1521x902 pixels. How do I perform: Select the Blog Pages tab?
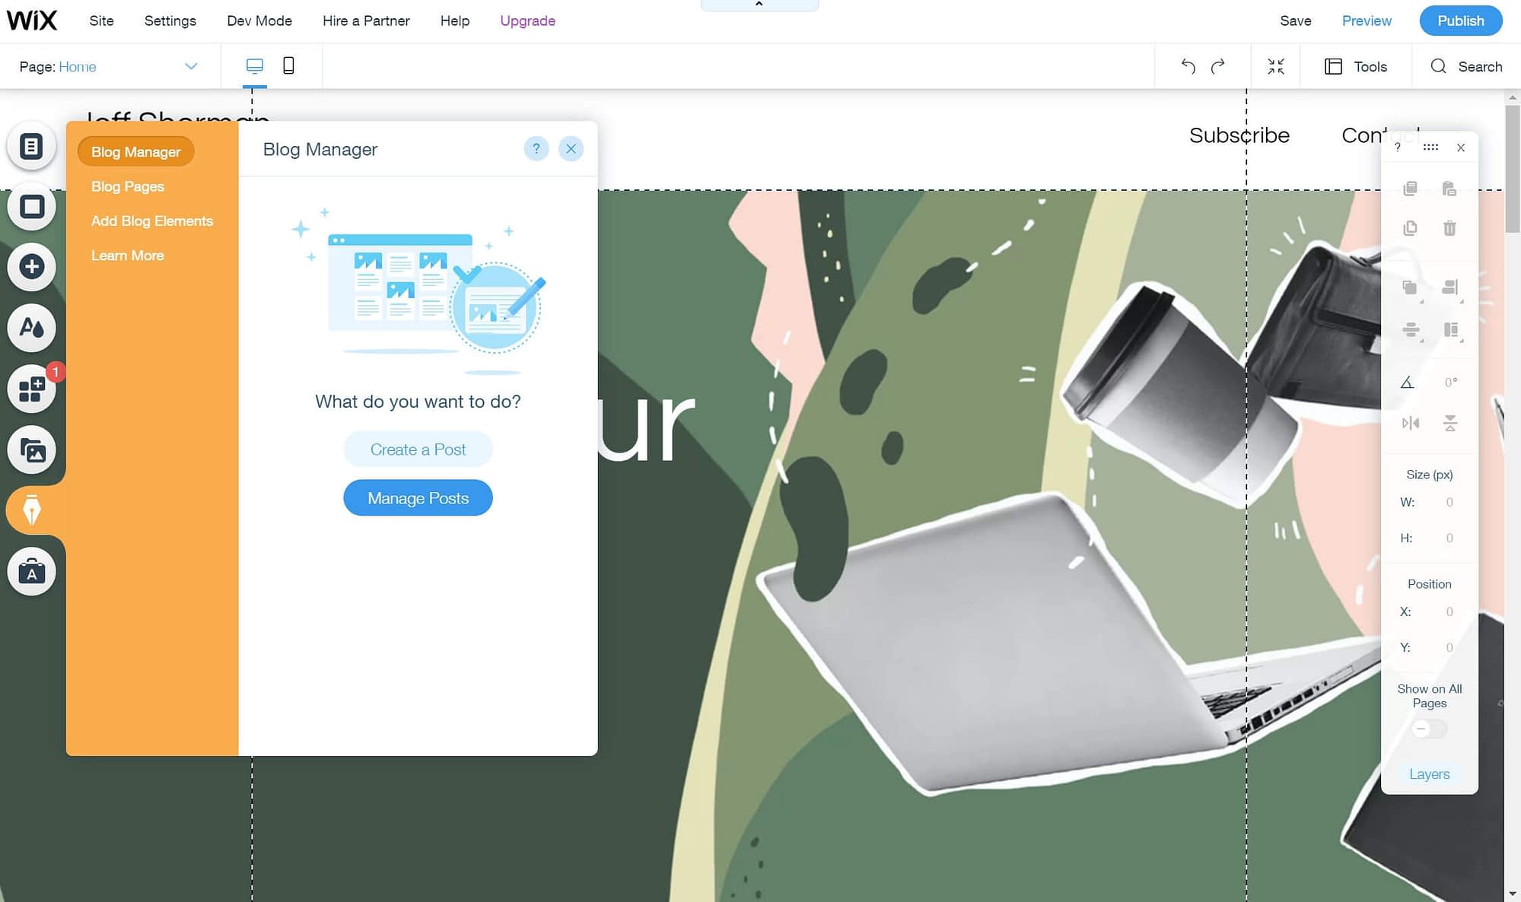pyautogui.click(x=128, y=186)
